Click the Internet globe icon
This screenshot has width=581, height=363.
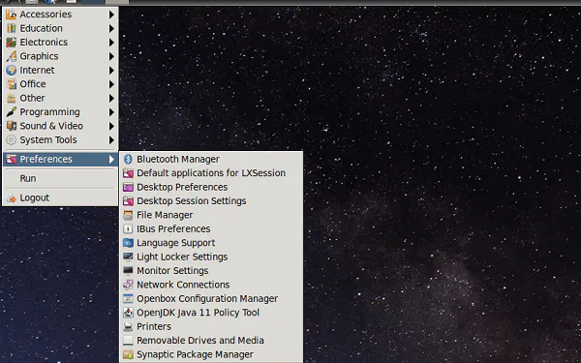(x=11, y=71)
